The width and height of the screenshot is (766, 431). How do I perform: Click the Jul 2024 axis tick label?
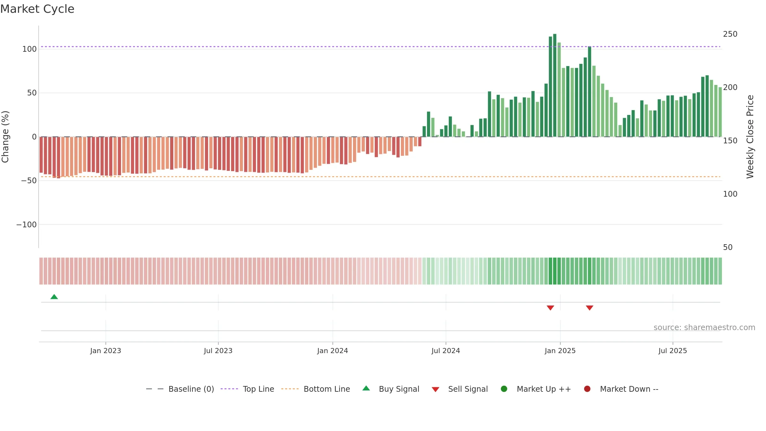tap(446, 351)
